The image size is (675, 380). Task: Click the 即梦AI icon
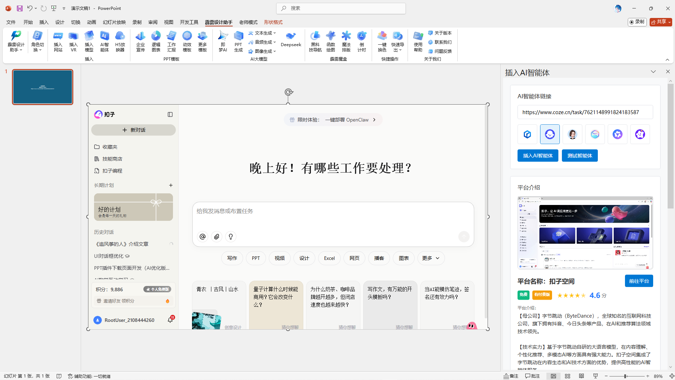pyautogui.click(x=223, y=42)
